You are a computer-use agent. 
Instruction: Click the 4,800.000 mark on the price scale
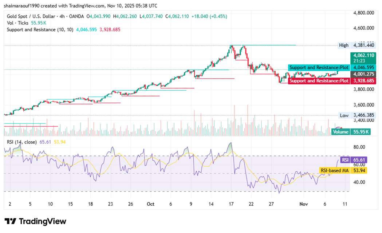pyautogui.click(x=364, y=13)
